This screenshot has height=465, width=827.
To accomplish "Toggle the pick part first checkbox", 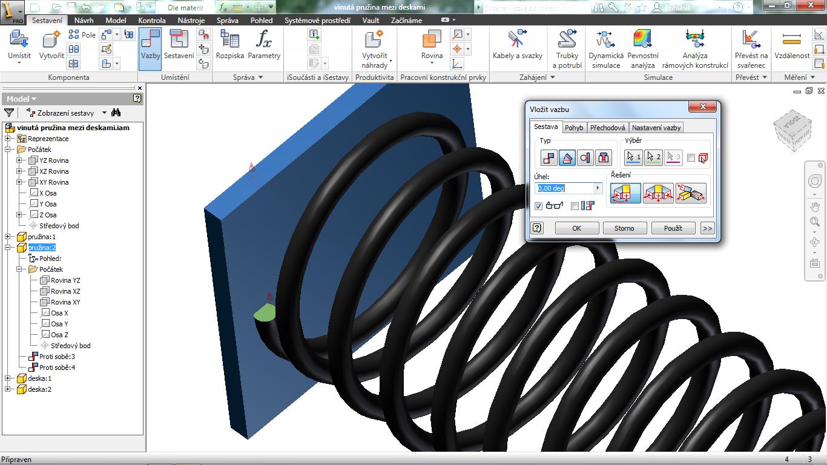I will pyautogui.click(x=691, y=158).
